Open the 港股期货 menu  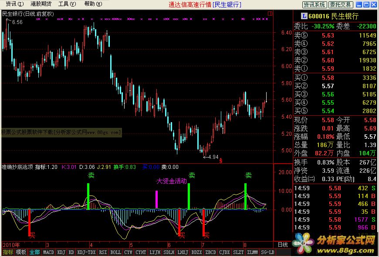click(x=41, y=4)
